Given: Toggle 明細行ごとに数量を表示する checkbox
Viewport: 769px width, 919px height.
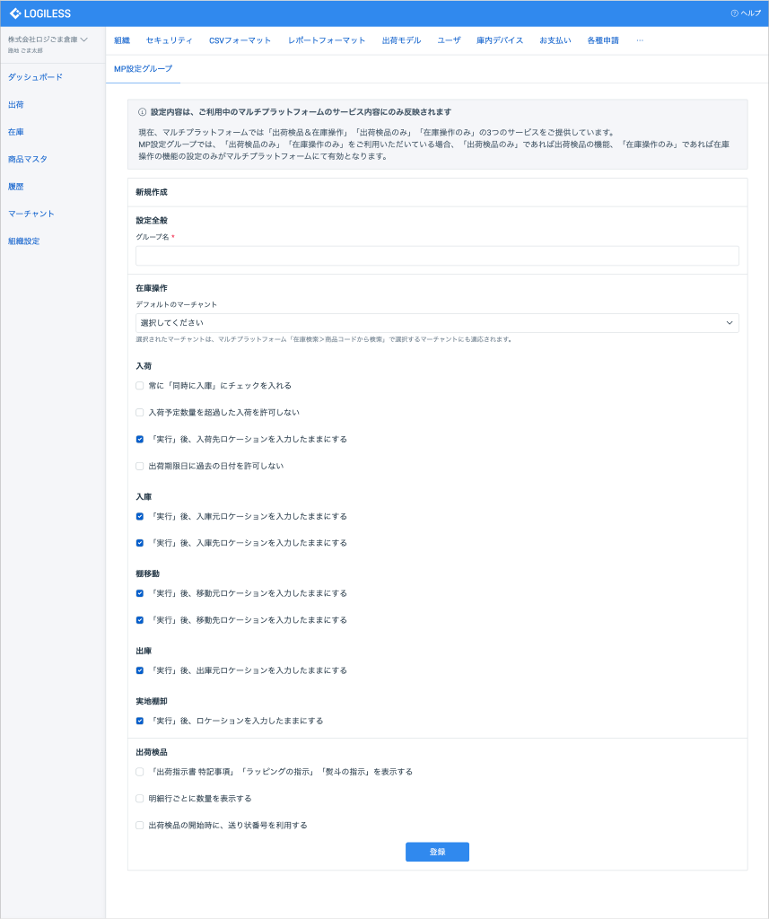Looking at the screenshot, I should tap(140, 798).
